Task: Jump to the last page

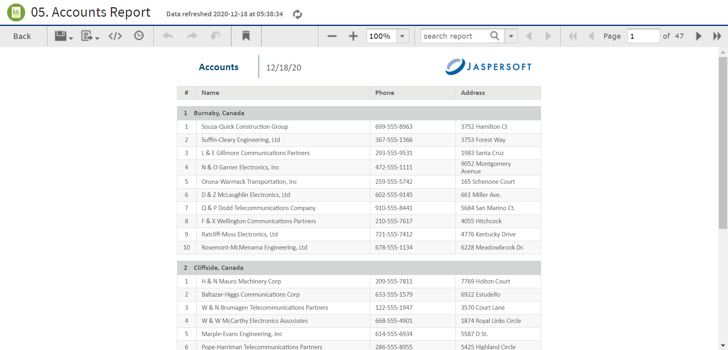Action: (x=717, y=36)
